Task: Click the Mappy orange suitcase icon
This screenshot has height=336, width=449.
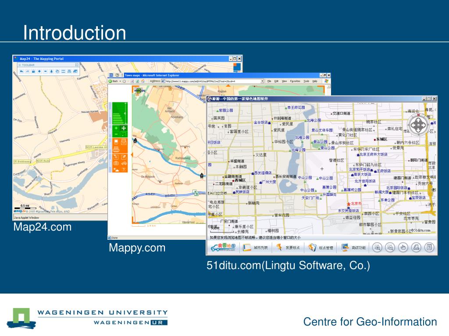Action: tap(116, 164)
